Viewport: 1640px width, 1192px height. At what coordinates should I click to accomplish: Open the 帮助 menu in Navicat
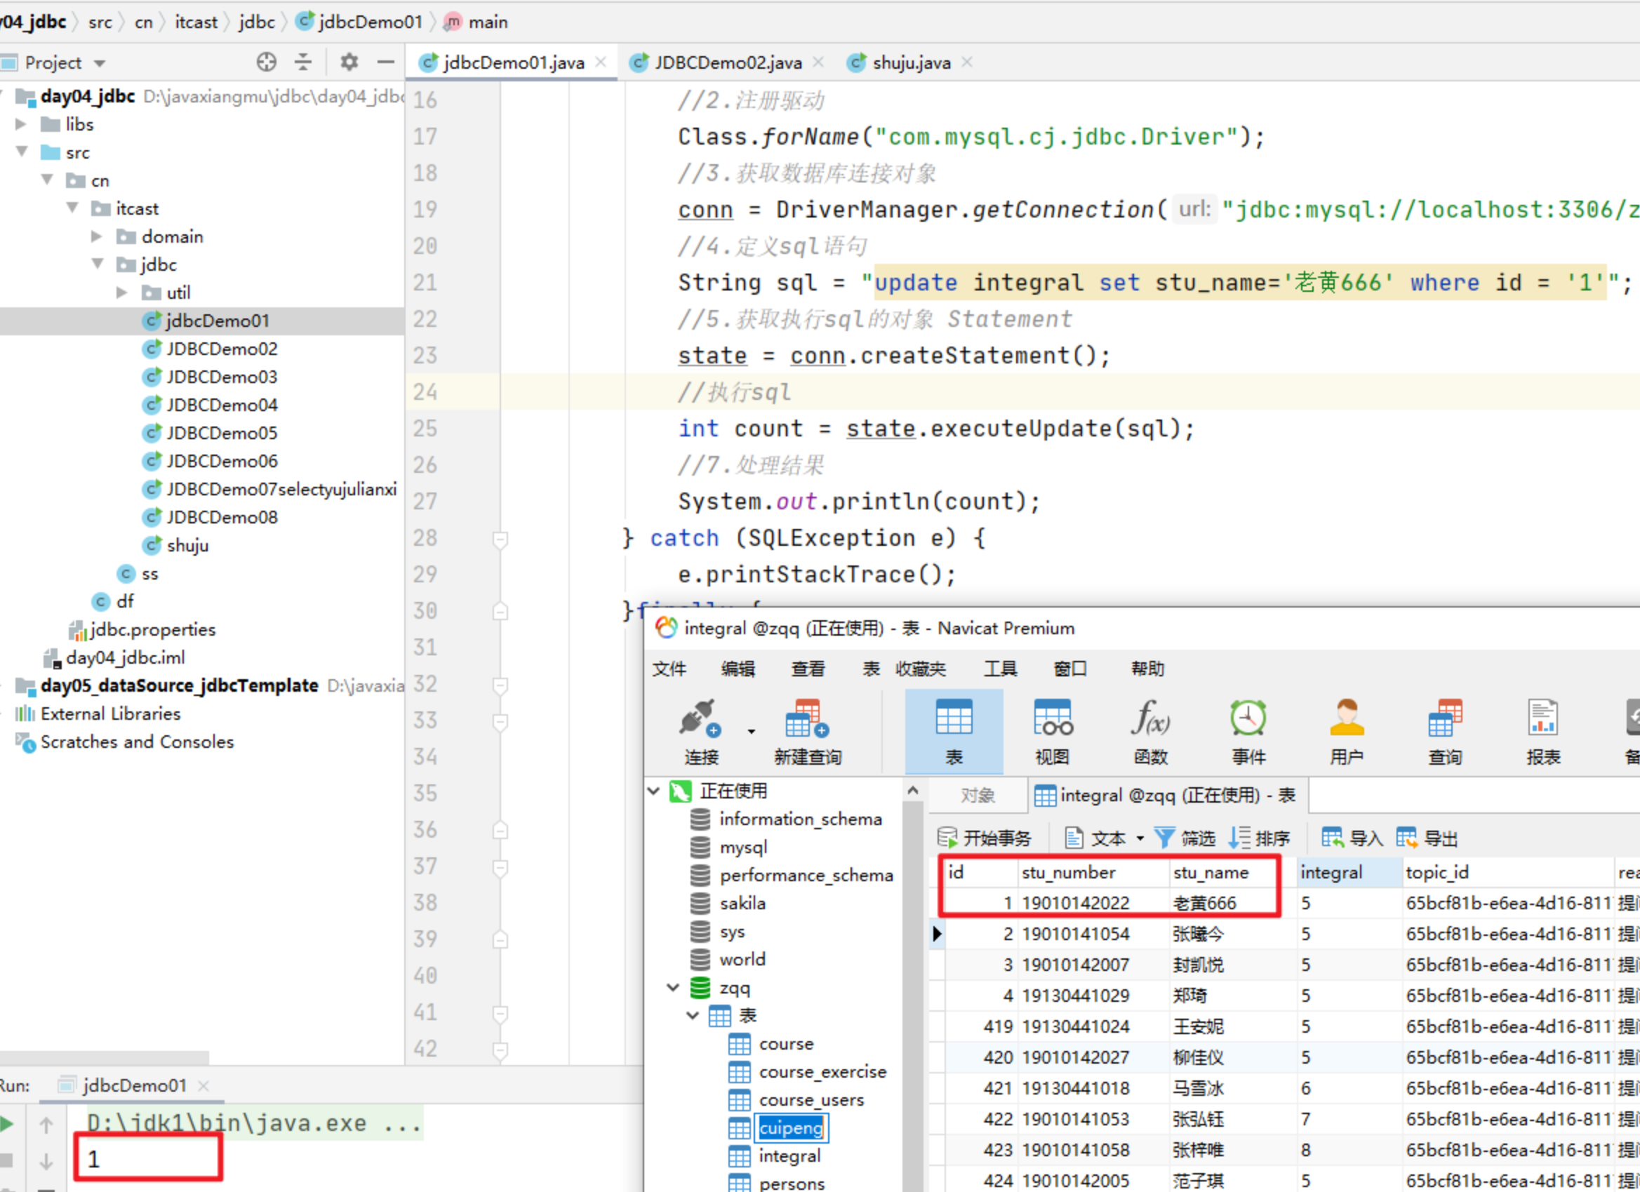tap(1147, 669)
